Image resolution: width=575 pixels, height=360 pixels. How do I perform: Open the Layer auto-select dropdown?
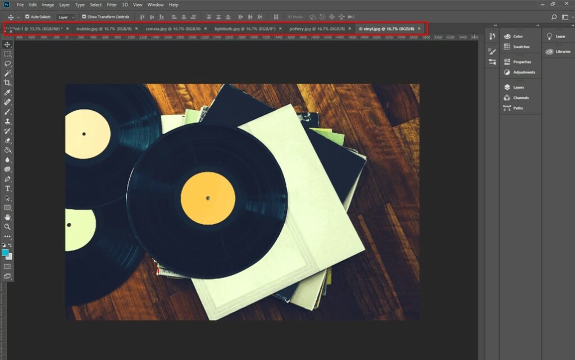(66, 17)
